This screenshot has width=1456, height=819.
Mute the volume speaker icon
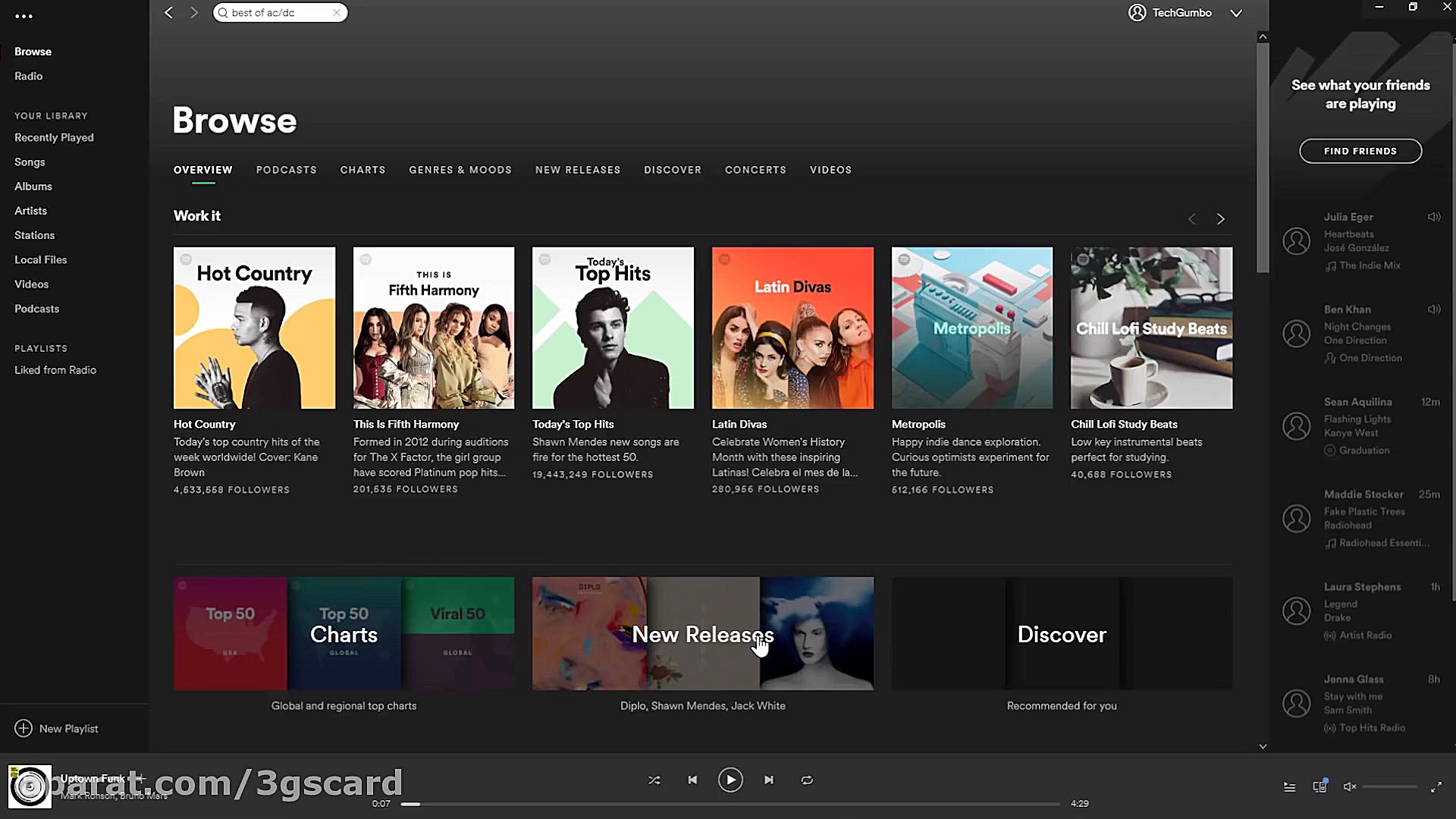click(1349, 786)
